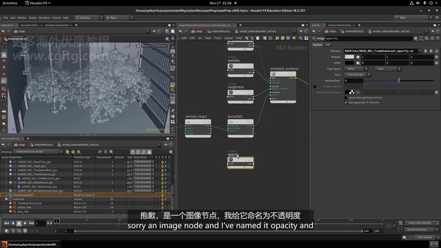
Task: Open the Composed scene graph viewing dropdown
Action: click(38, 152)
